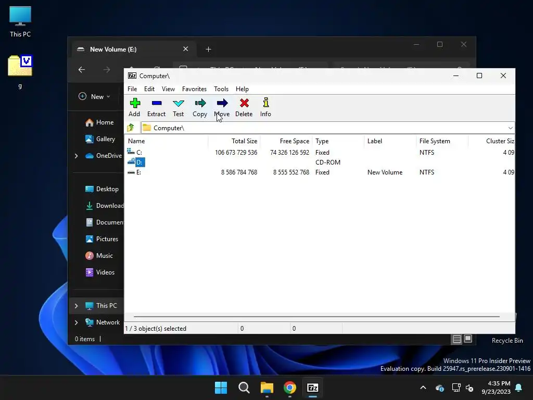Open the Windows Start menu
This screenshot has height=400, width=533.
221,387
